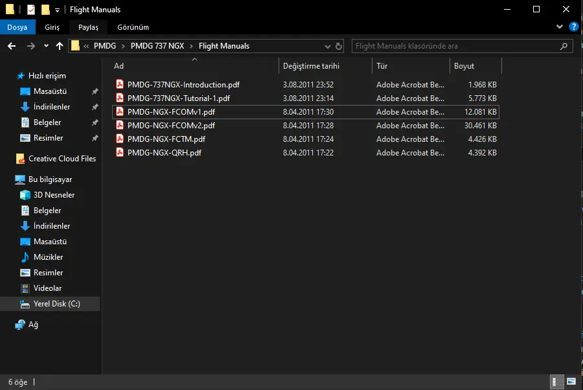Focus the Flight Manuals search box
Screen dimensions: 583x390
(x=462, y=46)
